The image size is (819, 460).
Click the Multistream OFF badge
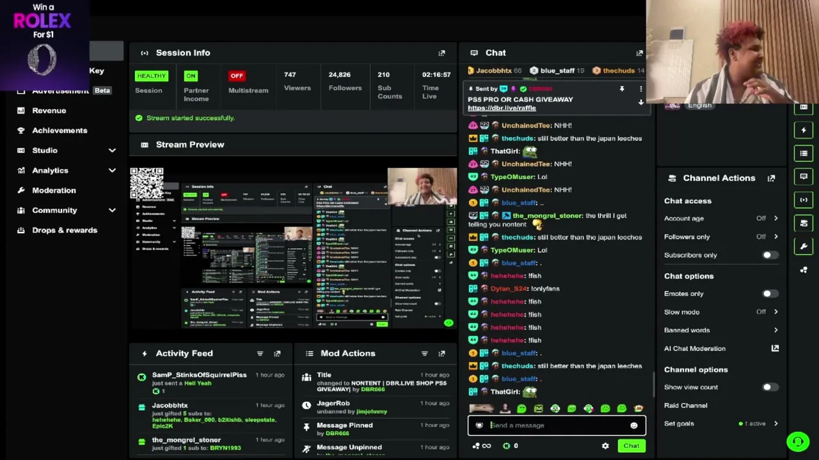pos(237,76)
